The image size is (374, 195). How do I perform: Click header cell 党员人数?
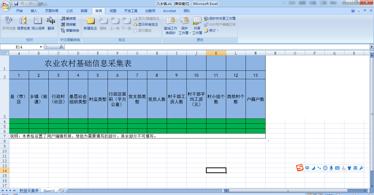point(157,99)
